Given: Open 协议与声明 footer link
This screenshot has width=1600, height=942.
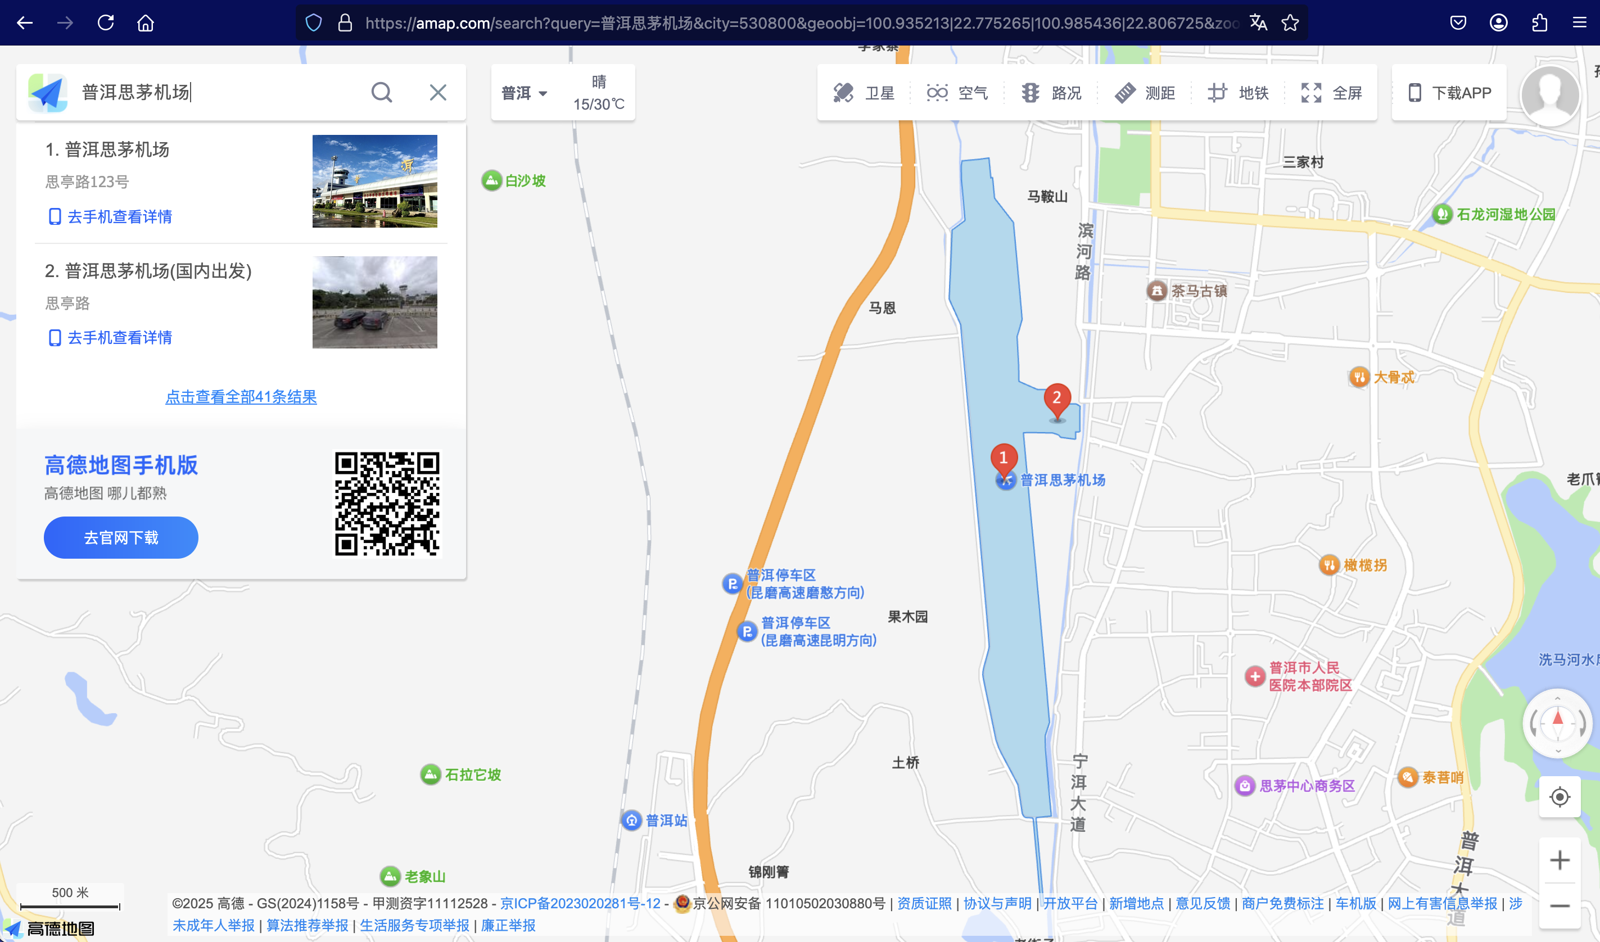Looking at the screenshot, I should click(997, 903).
